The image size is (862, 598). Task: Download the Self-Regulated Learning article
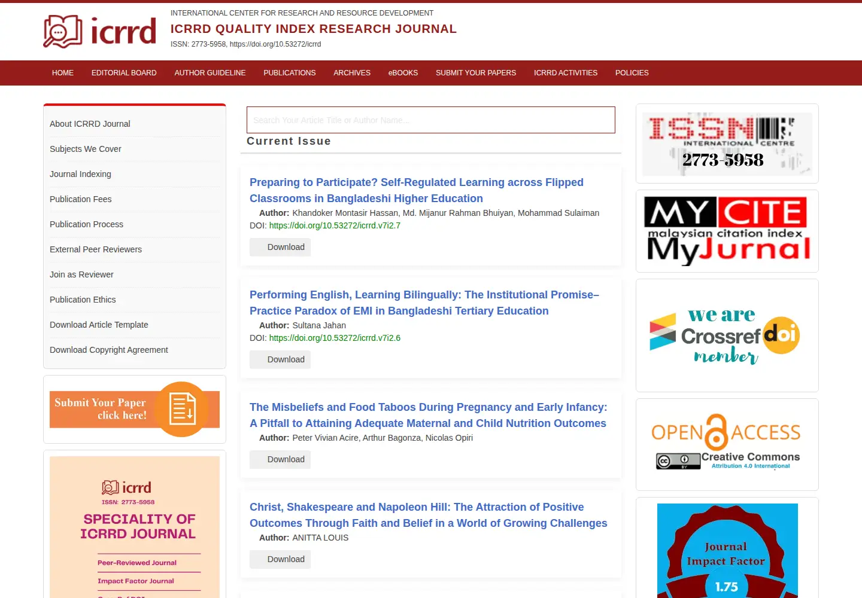point(280,247)
